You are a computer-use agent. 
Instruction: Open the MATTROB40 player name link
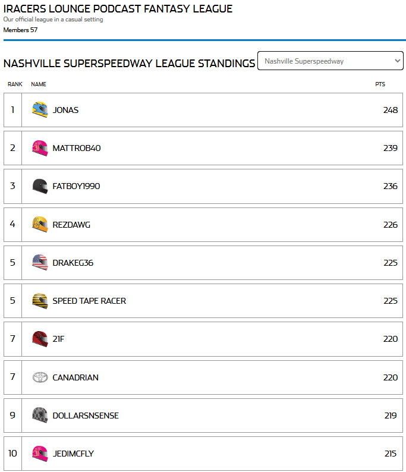tap(77, 148)
